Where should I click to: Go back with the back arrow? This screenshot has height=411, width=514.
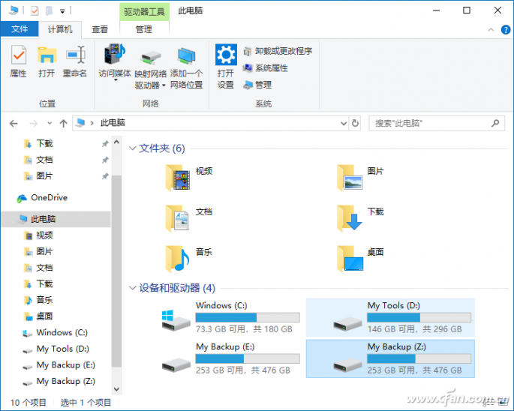click(14, 123)
